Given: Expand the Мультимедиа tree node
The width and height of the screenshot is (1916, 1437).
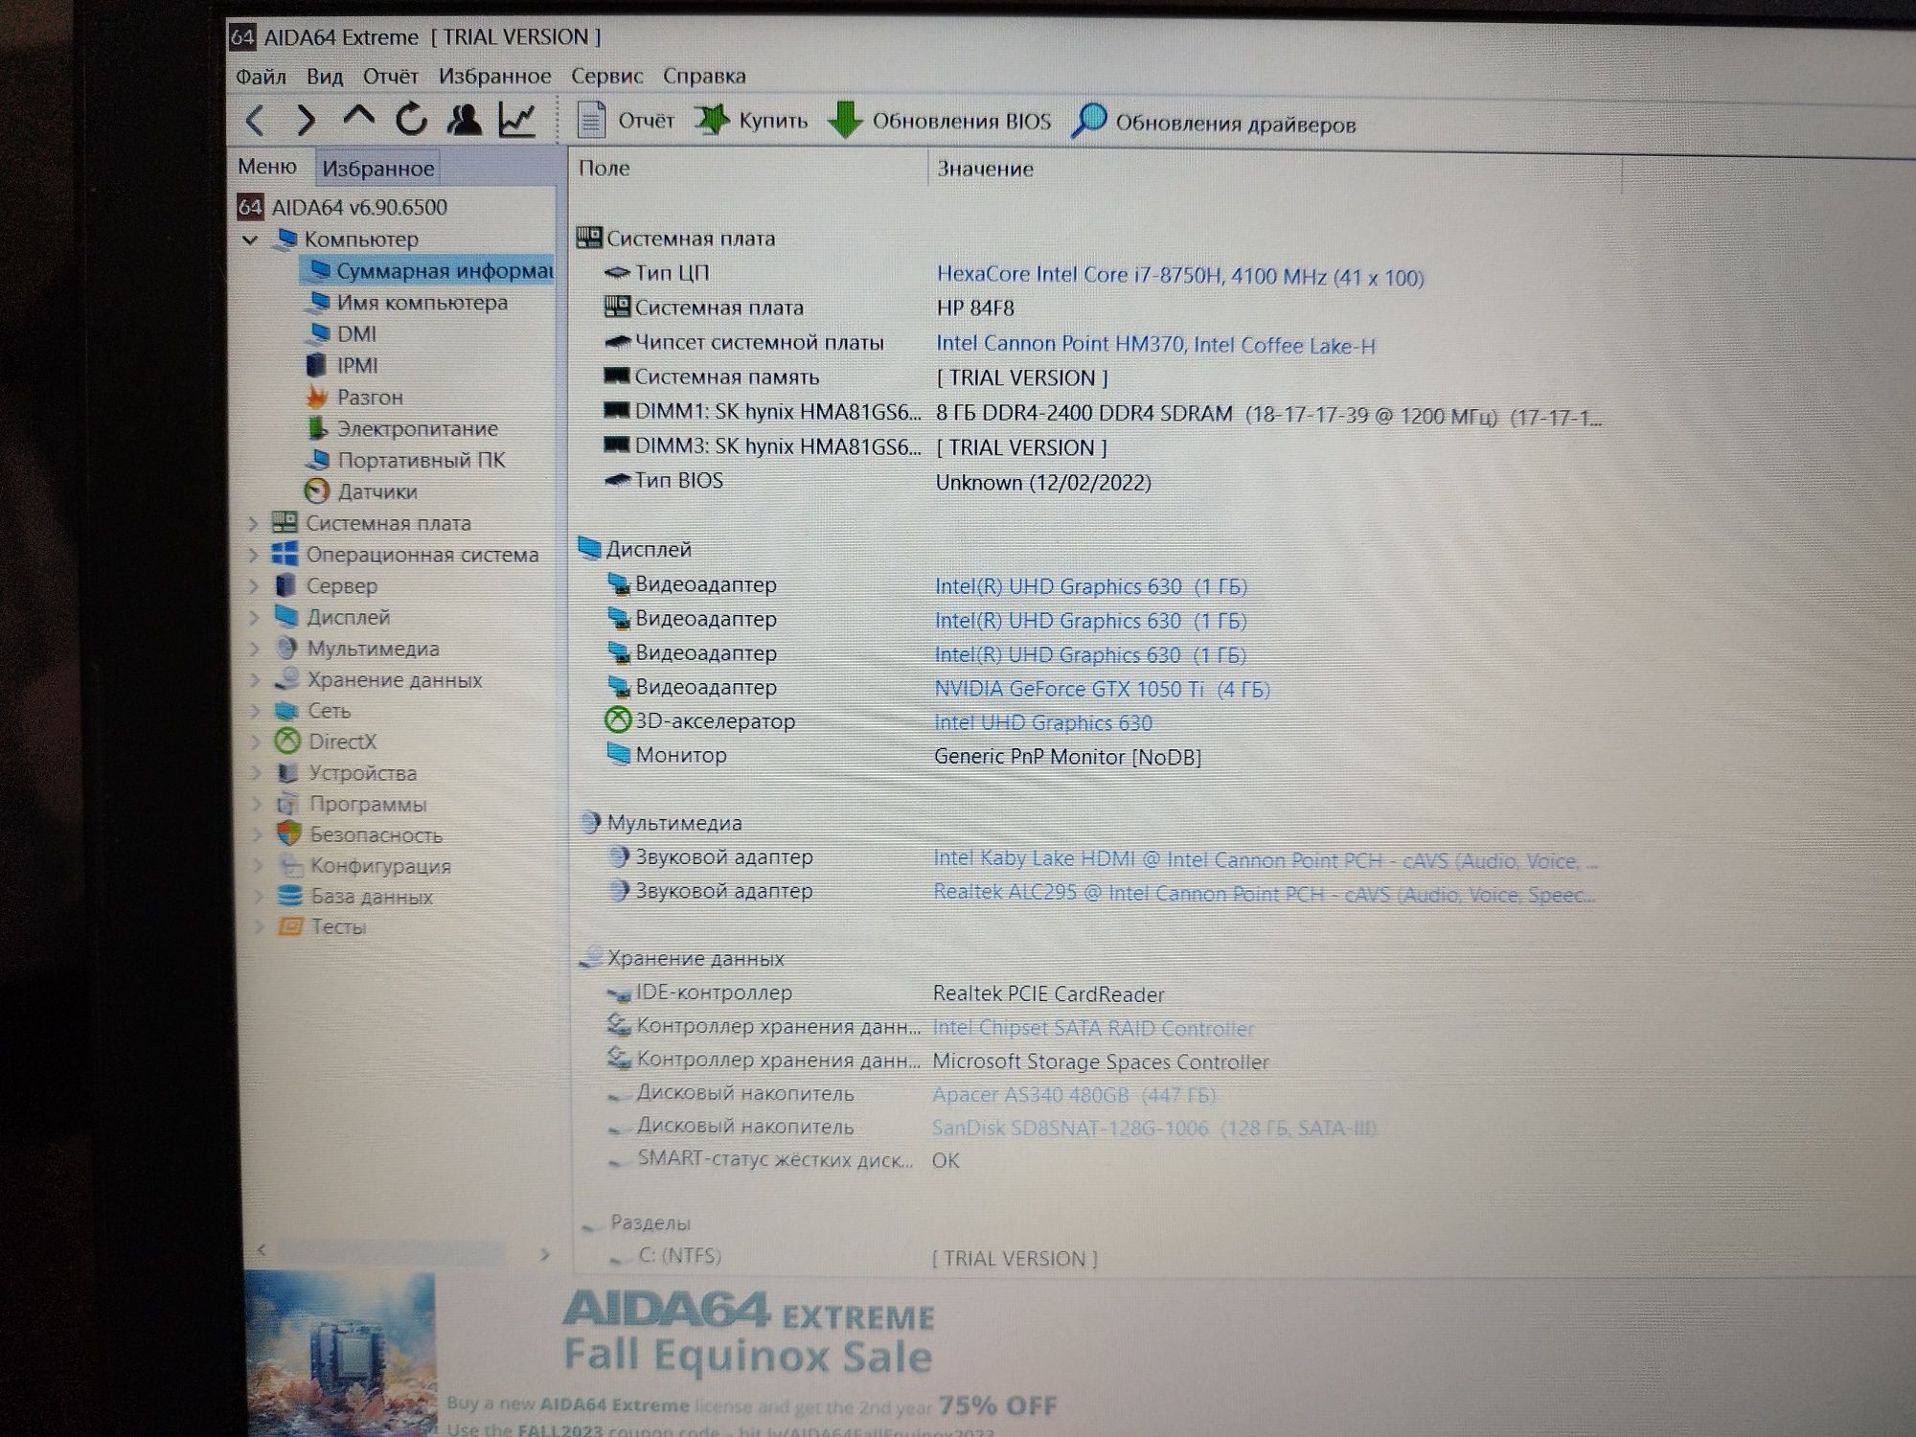Looking at the screenshot, I should tap(254, 650).
